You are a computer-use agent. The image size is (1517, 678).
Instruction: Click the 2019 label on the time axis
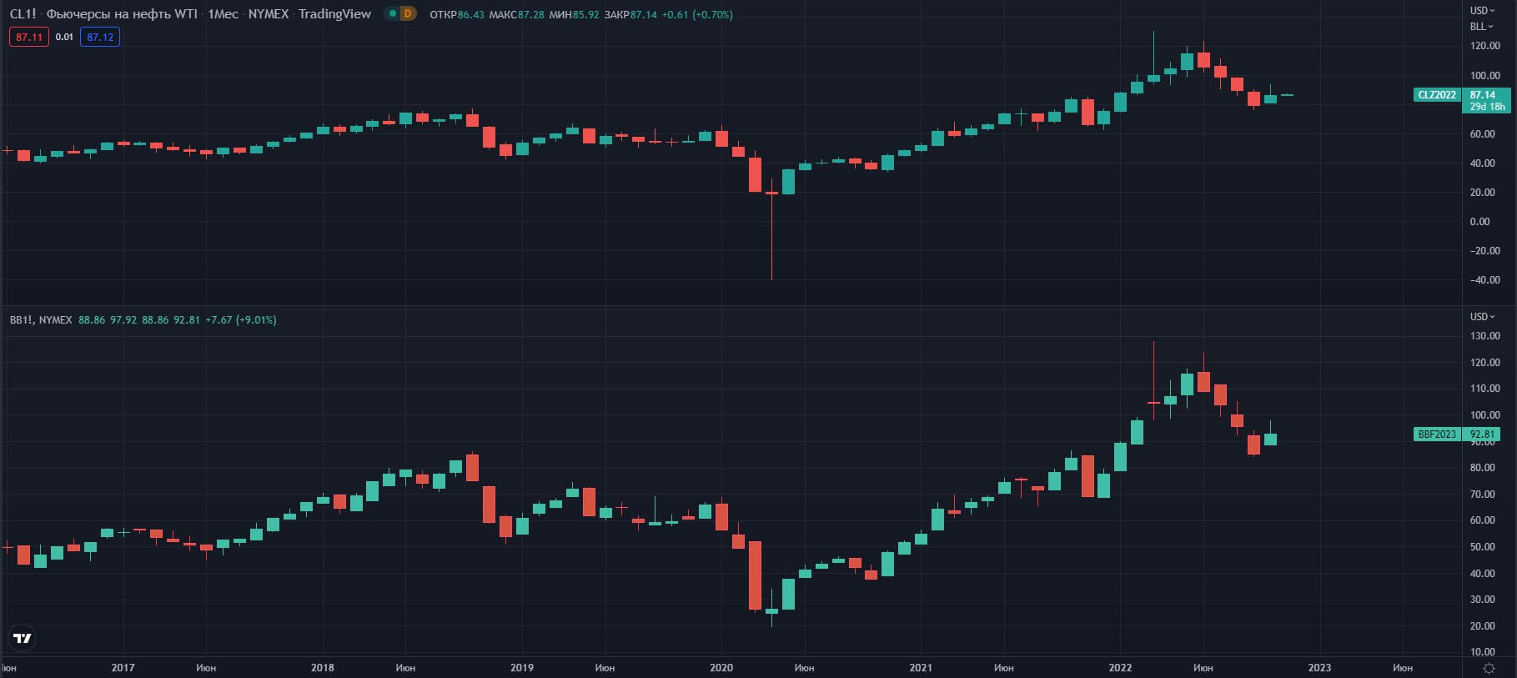(x=522, y=667)
